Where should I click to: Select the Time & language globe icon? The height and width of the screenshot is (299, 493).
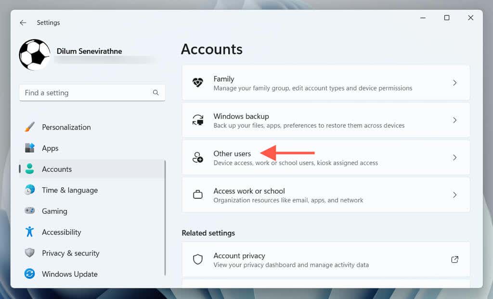click(29, 190)
